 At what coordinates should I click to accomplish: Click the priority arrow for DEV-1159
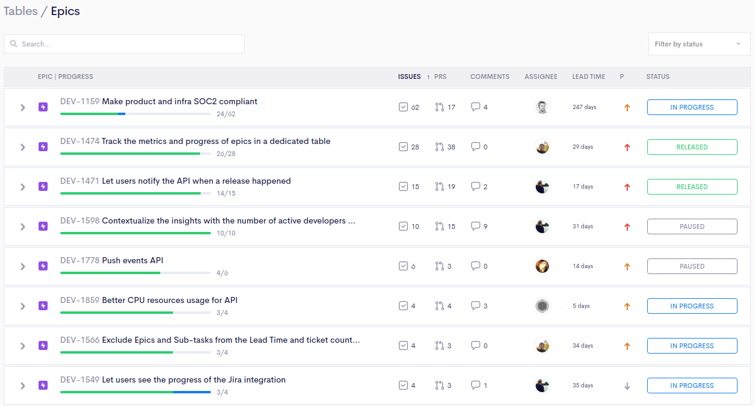coord(627,108)
